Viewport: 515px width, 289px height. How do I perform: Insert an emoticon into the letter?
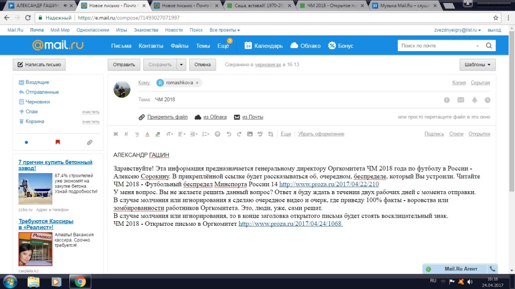click(x=217, y=134)
